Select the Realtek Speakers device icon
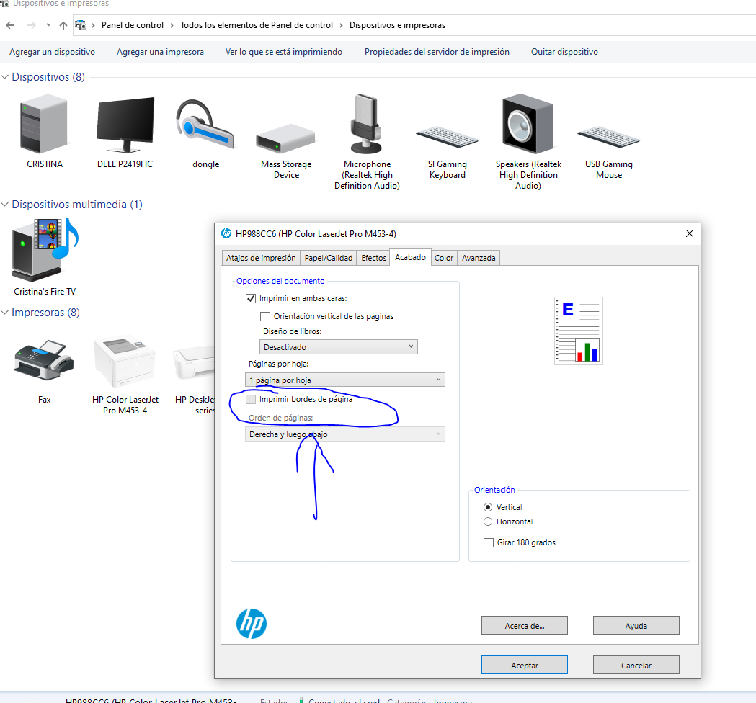The height and width of the screenshot is (703, 756). pos(528,124)
